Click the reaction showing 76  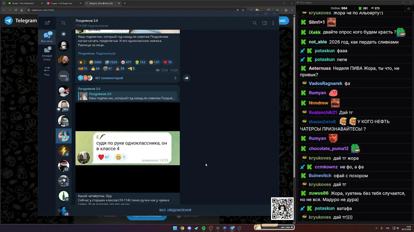(x=83, y=69)
